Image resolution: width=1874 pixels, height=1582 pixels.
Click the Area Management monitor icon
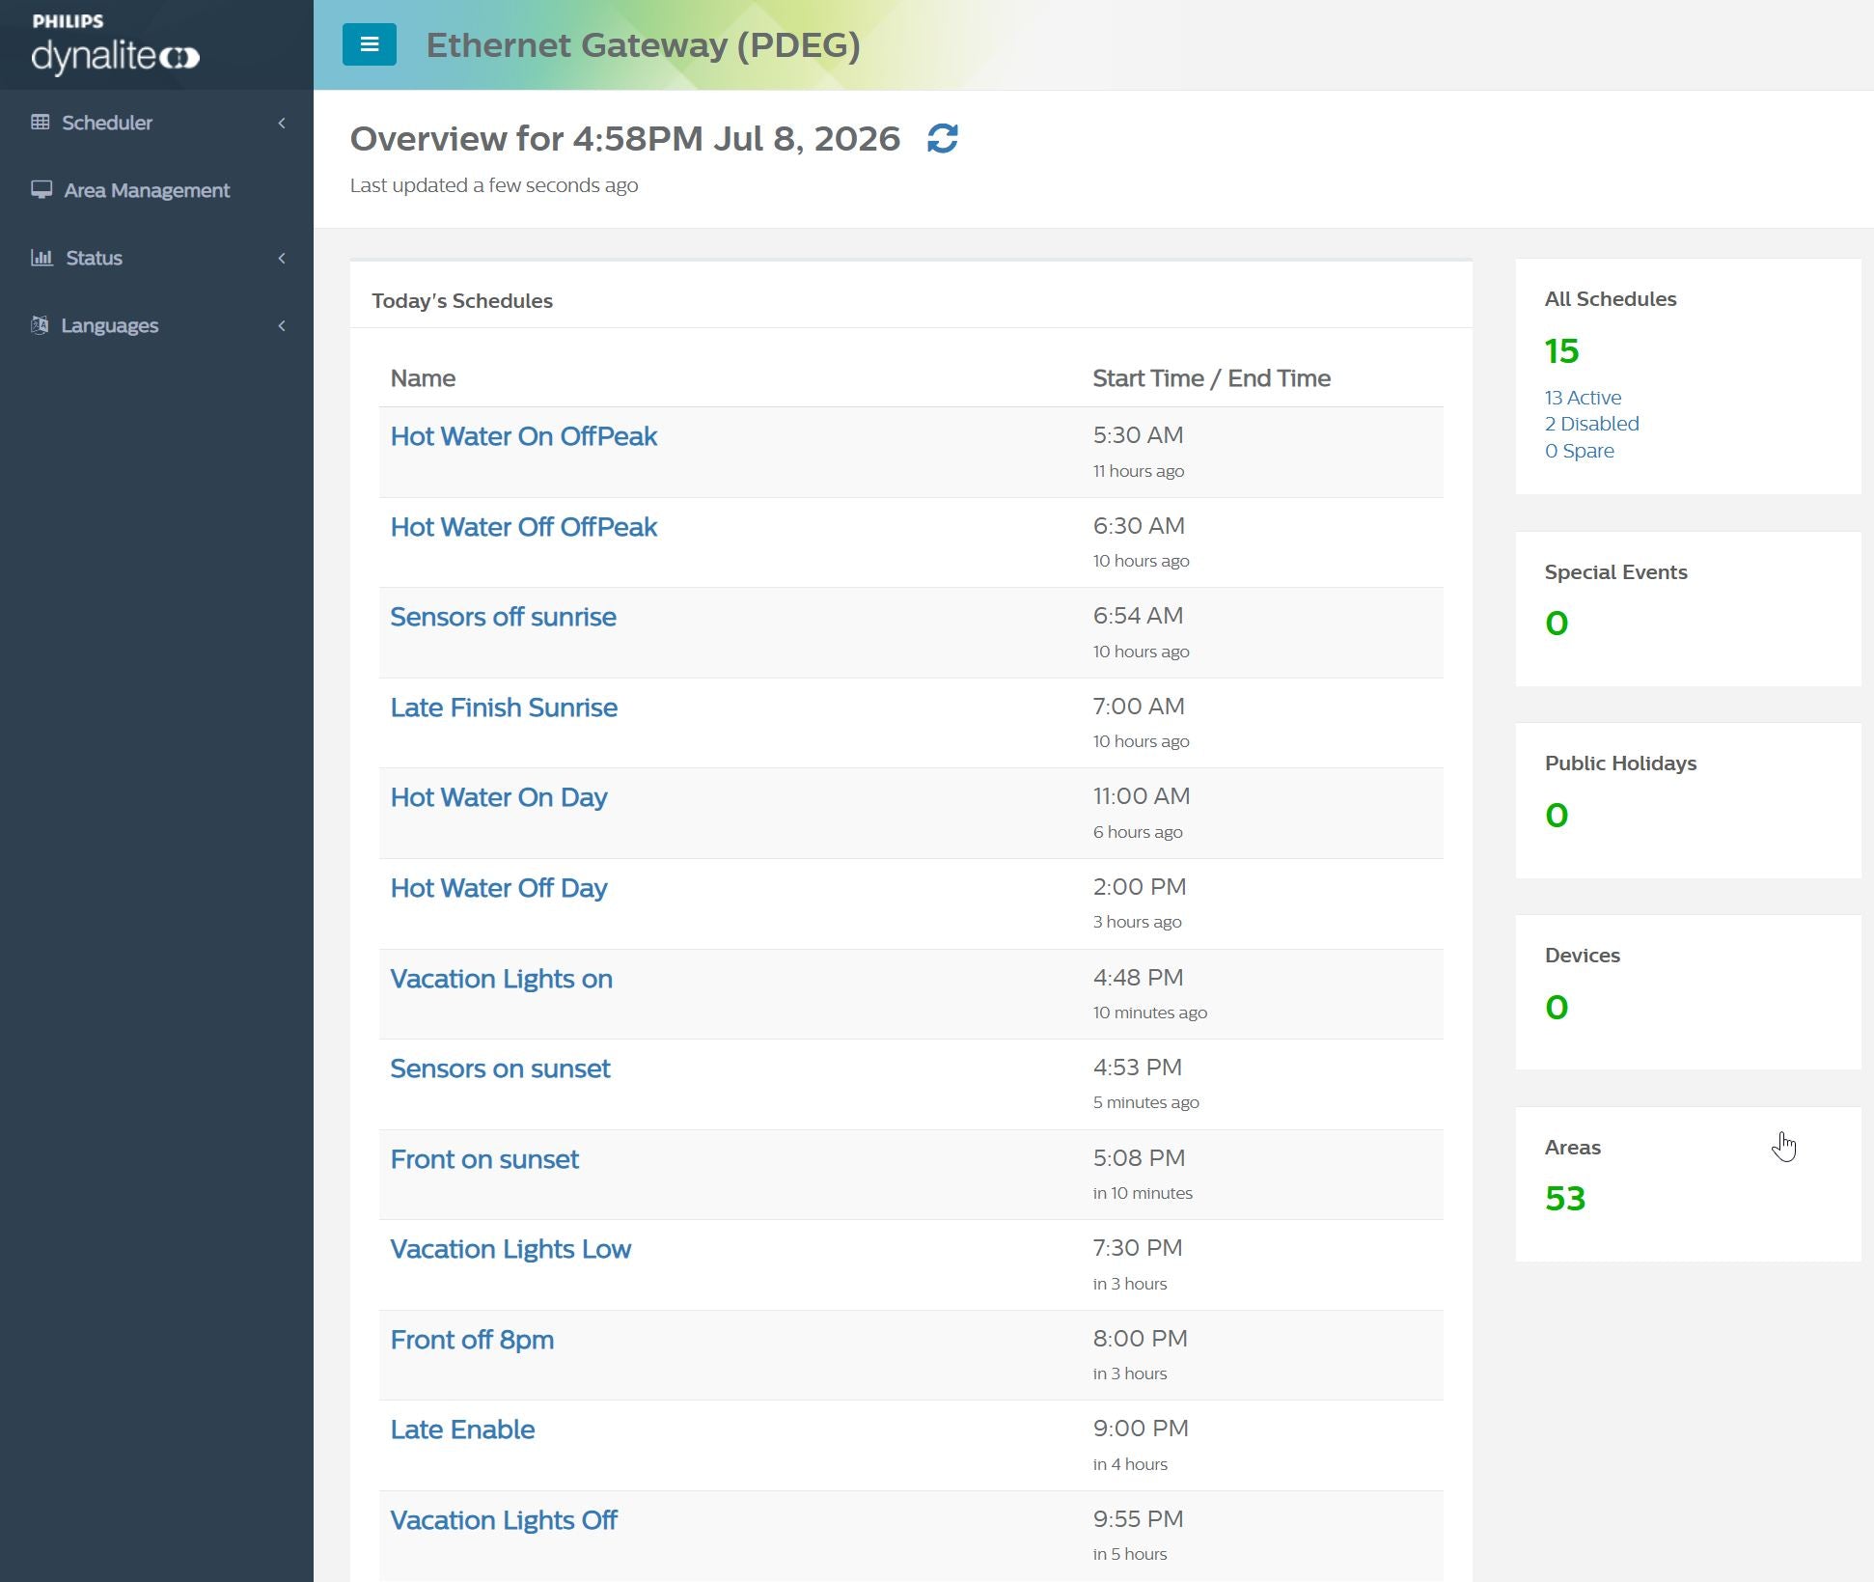point(41,189)
